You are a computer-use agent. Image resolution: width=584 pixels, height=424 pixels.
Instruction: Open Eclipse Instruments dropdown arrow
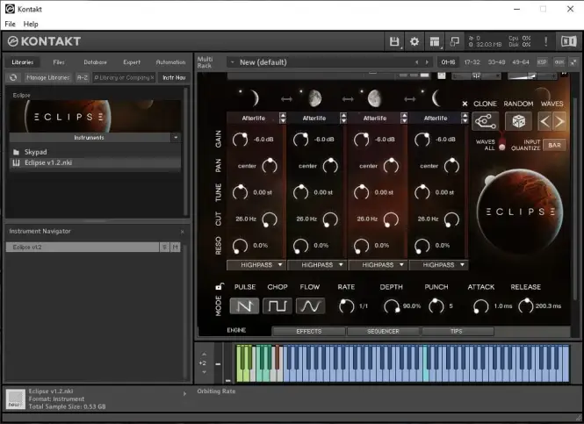click(x=176, y=137)
